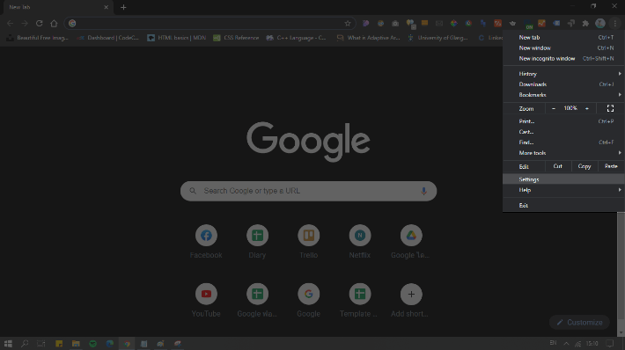Image resolution: width=625 pixels, height=350 pixels.
Task: Open Windows Start menu
Action: click(8, 343)
